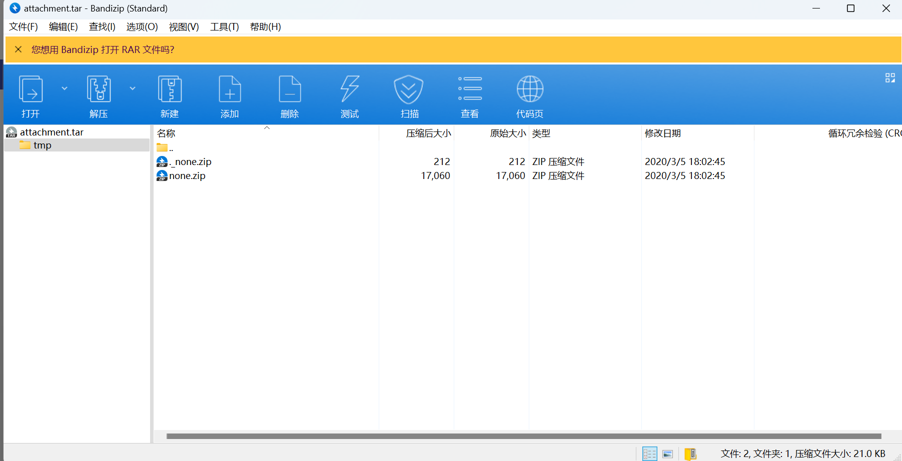
Task: Open the 选项(O) menu
Action: click(142, 26)
